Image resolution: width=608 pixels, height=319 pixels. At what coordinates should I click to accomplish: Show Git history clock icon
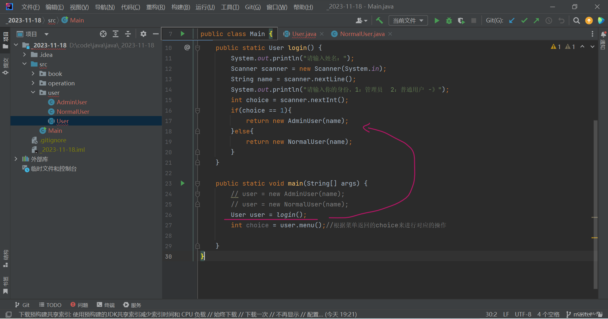click(549, 21)
